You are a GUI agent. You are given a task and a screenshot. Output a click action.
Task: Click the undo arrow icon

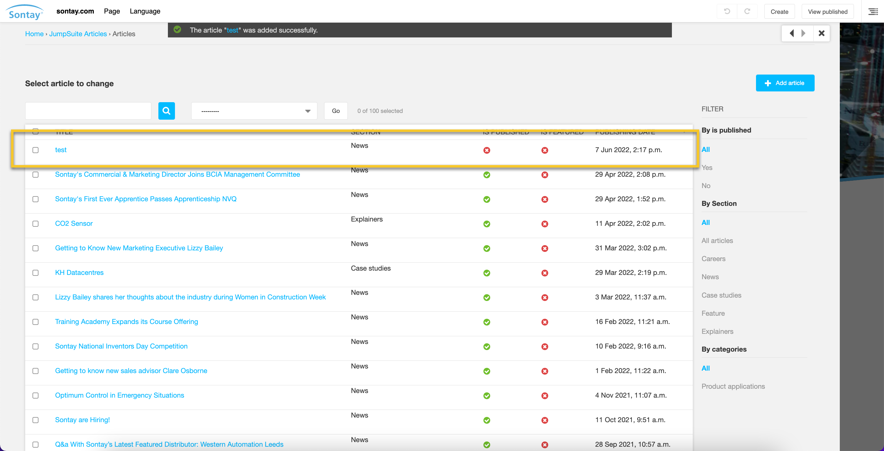pos(727,11)
